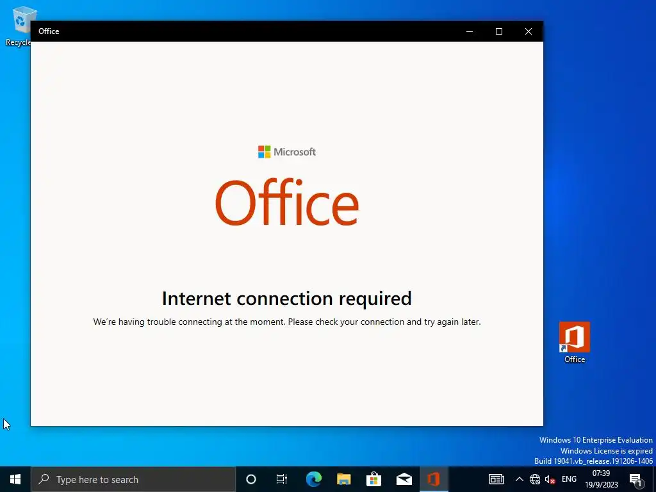Open Cortana circle icon in taskbar
This screenshot has width=656, height=492.
(x=251, y=479)
